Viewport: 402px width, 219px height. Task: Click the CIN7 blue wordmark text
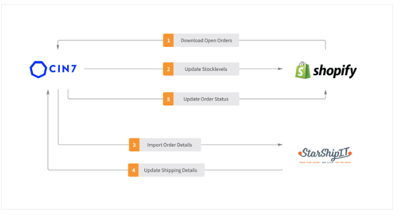(63, 69)
